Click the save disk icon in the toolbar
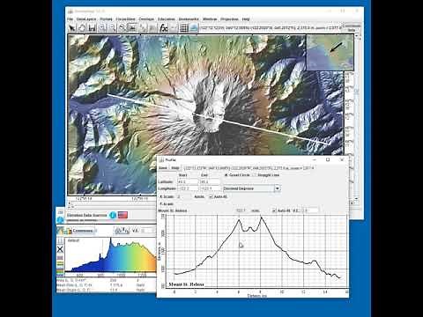 pyautogui.click(x=93, y=28)
